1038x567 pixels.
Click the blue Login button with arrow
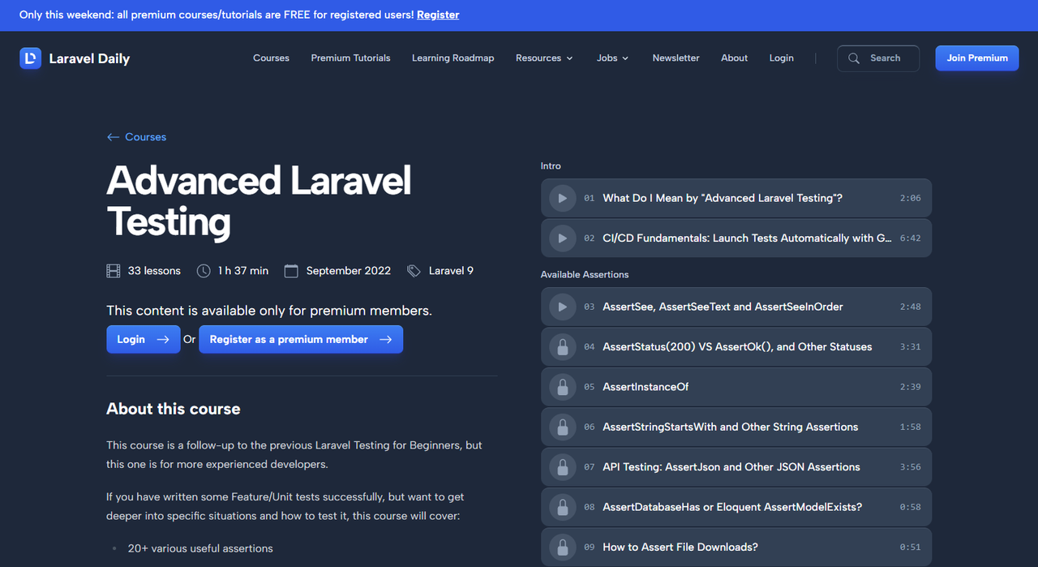[x=143, y=339]
